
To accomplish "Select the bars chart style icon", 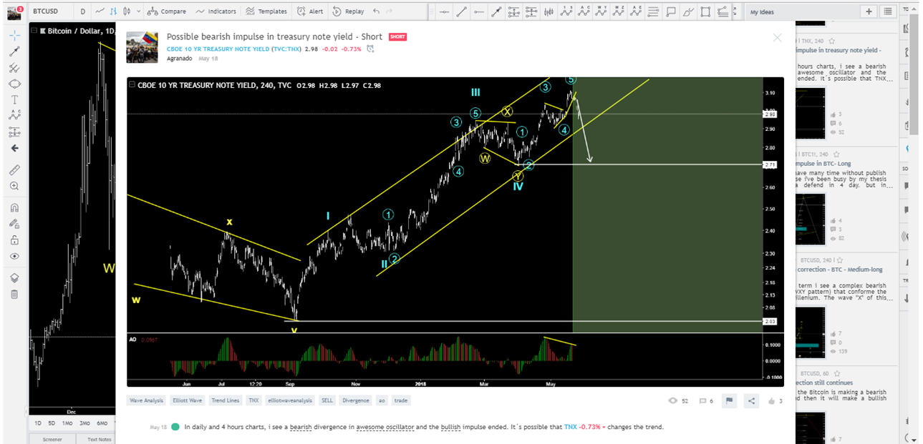I will click(113, 11).
